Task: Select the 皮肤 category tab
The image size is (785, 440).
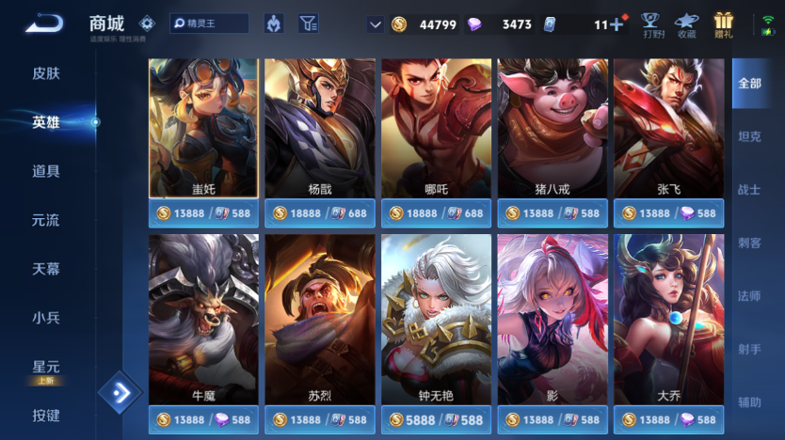Action: (x=45, y=73)
